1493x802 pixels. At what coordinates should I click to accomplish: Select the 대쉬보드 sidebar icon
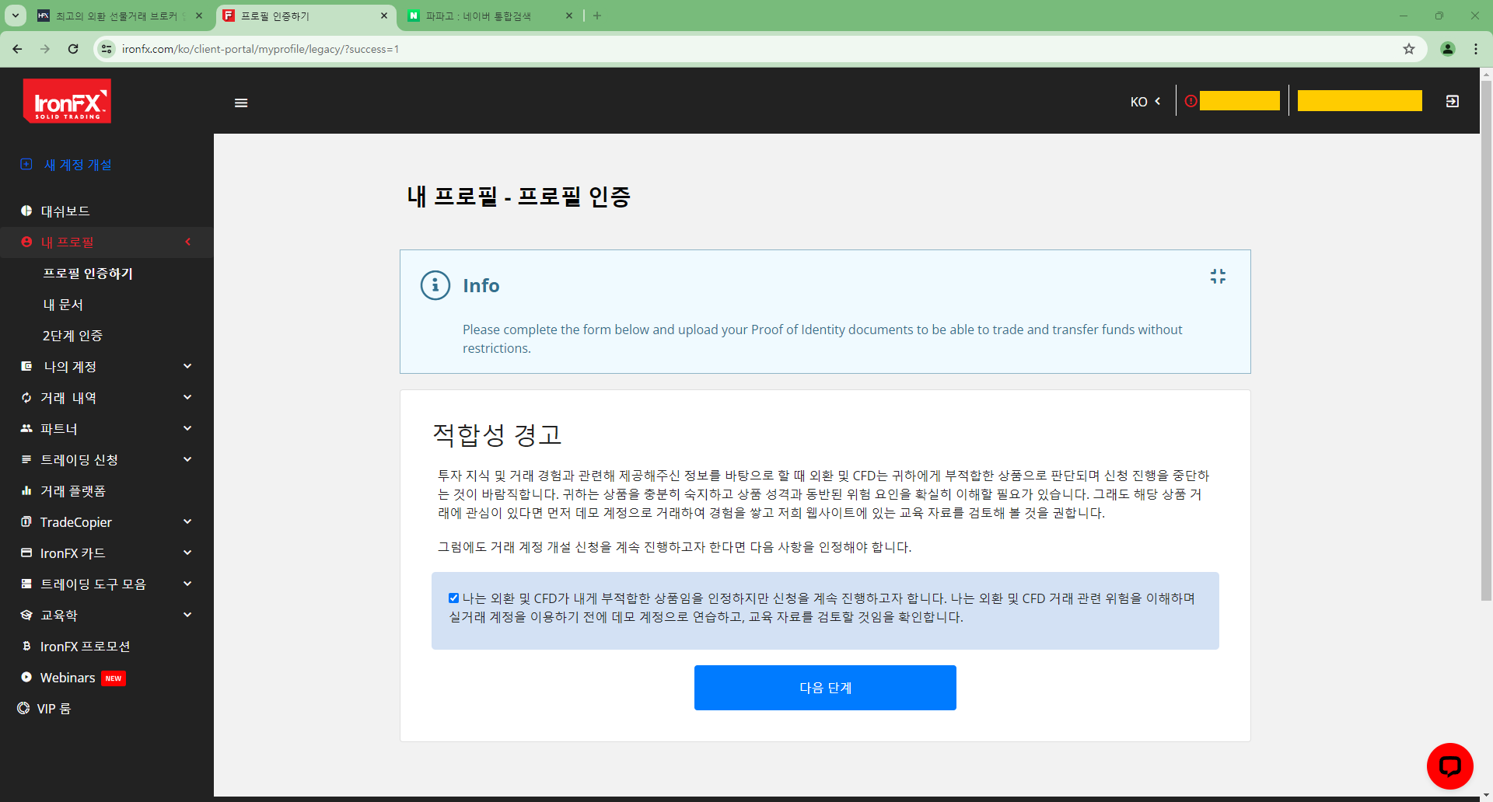[26, 211]
